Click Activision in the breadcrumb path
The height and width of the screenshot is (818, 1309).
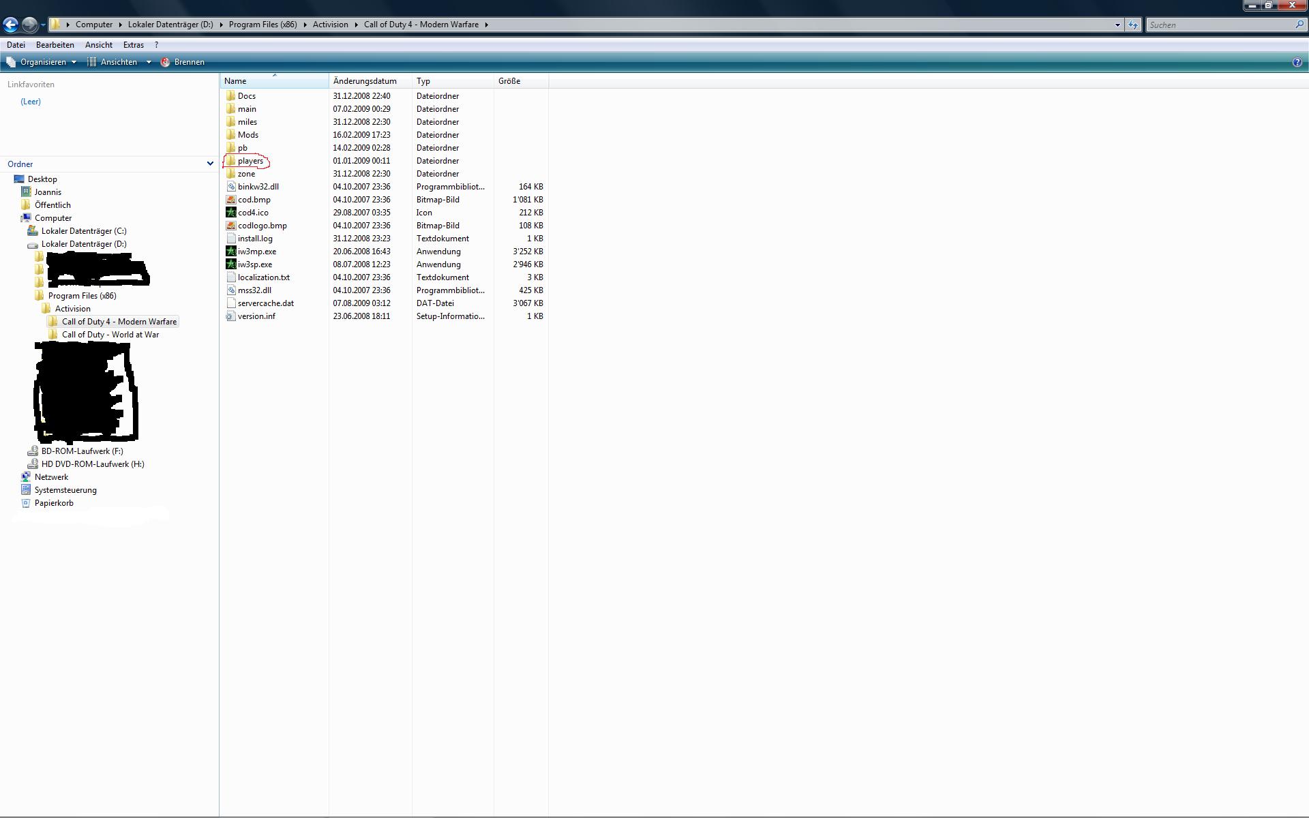coord(330,25)
